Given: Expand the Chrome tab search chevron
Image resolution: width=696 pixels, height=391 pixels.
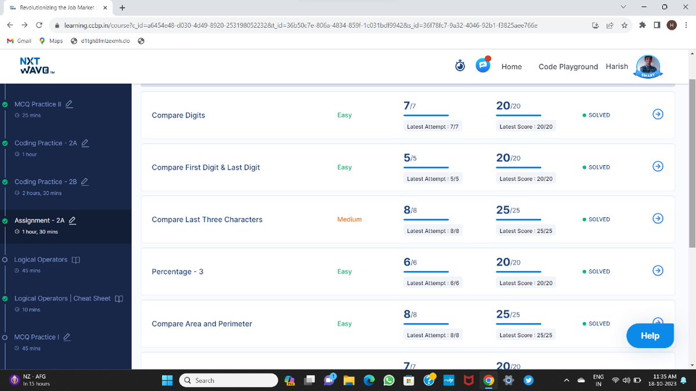Looking at the screenshot, I should pyautogui.click(x=623, y=7).
